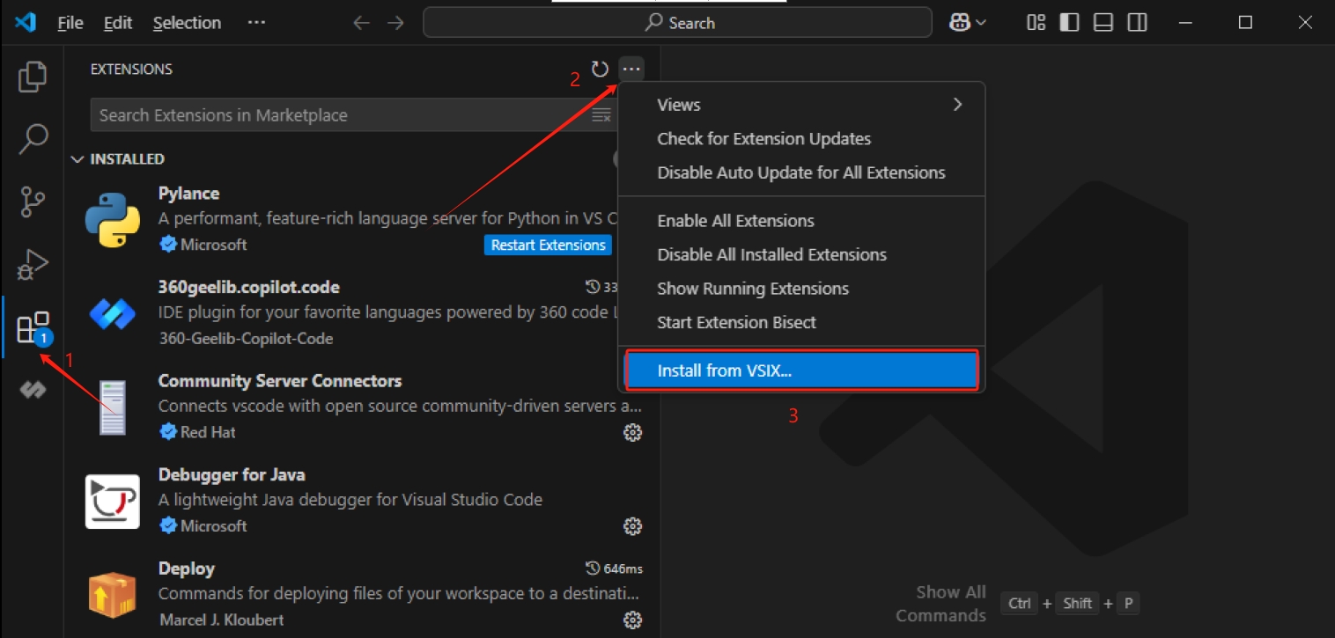Toggle the secondary side bar layout
Image resolution: width=1335 pixels, height=638 pixels.
(1138, 23)
